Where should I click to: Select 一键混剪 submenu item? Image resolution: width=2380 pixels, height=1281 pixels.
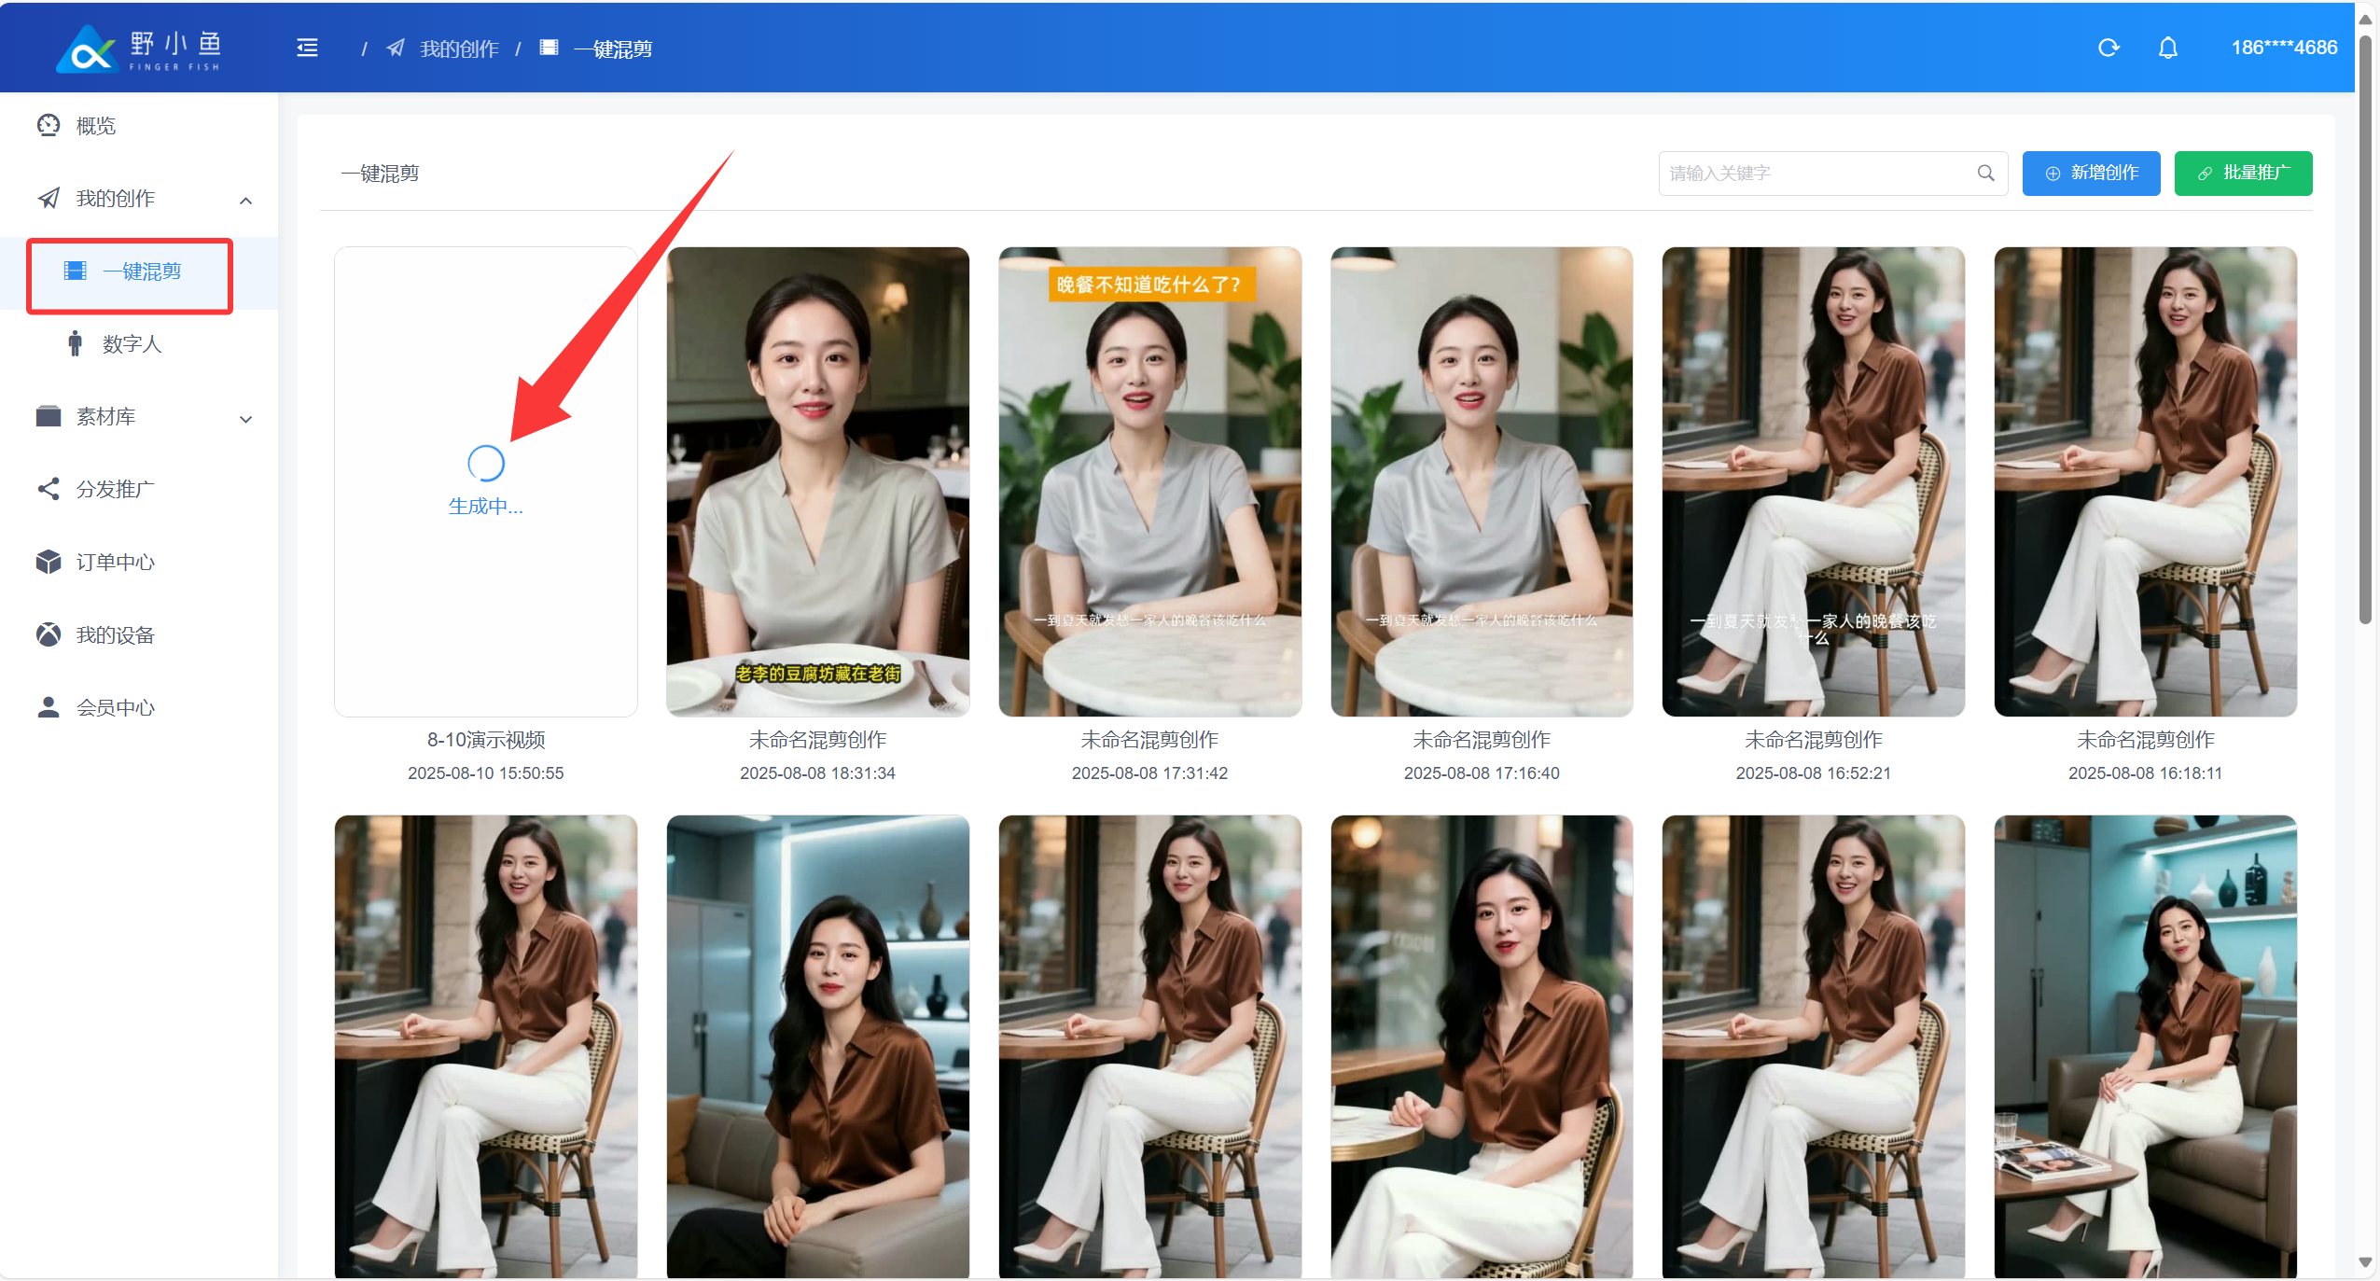(x=142, y=272)
